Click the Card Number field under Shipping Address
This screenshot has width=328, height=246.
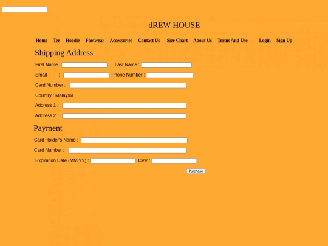[128, 86]
